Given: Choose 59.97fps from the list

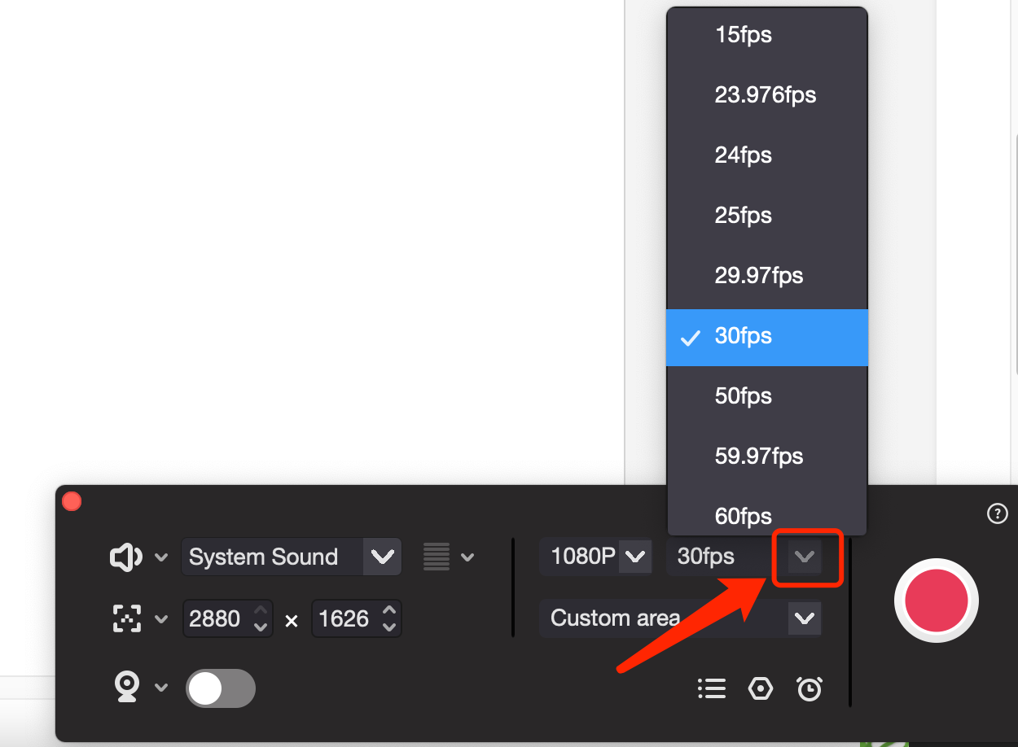Looking at the screenshot, I should [x=766, y=456].
